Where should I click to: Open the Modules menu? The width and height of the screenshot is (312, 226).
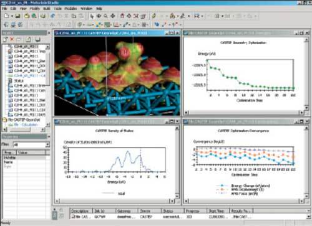(x=71, y=9)
